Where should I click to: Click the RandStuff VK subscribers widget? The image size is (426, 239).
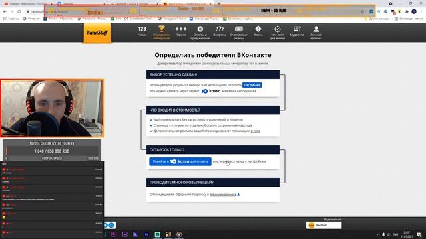coord(324,225)
